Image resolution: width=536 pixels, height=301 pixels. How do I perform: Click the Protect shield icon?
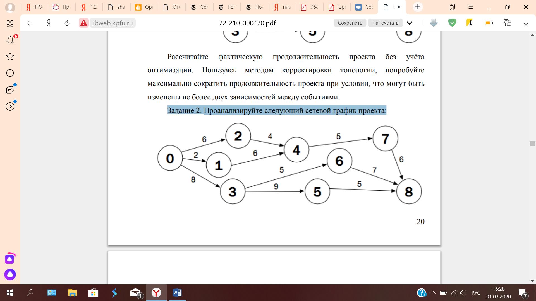(x=452, y=23)
